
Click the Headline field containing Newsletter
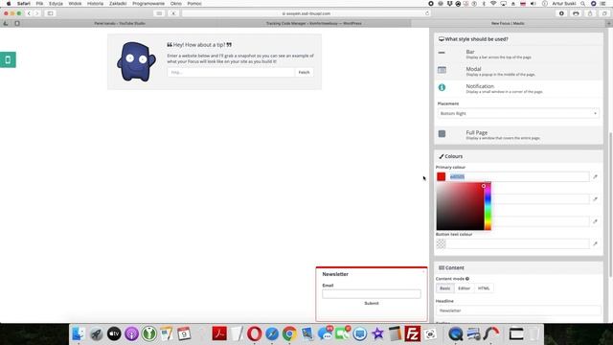(518, 310)
